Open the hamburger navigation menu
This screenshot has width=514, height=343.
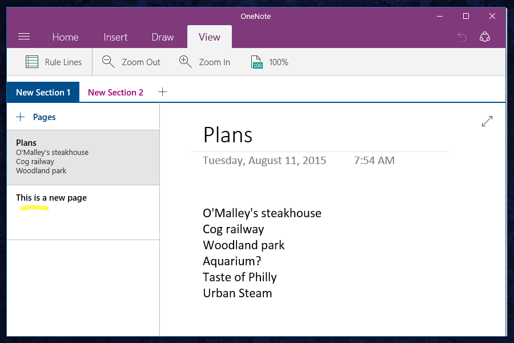[x=24, y=37]
